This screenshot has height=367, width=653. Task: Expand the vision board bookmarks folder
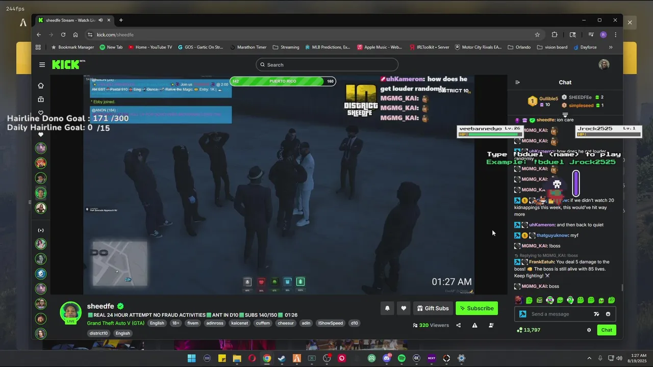[552, 47]
